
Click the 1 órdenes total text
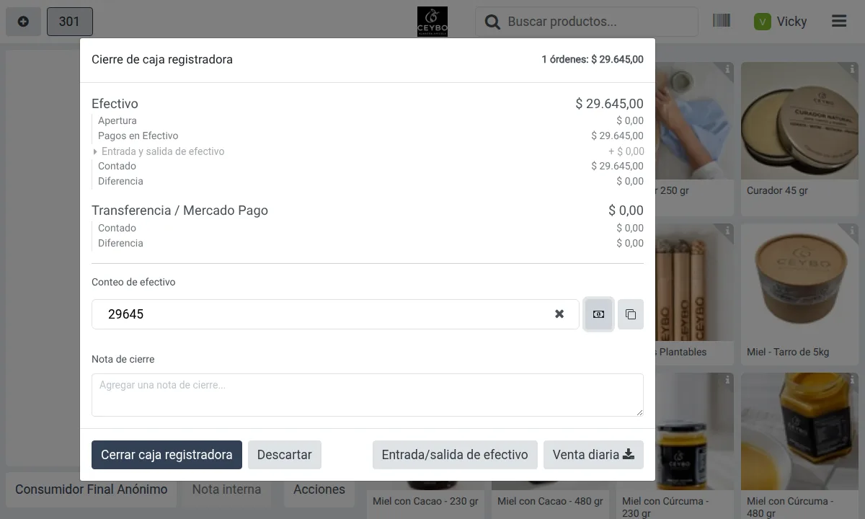593,60
